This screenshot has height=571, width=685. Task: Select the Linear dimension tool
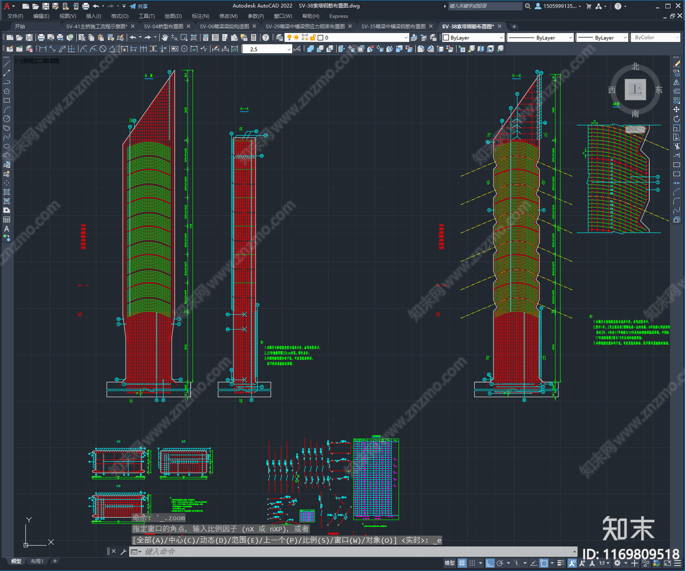43,49
